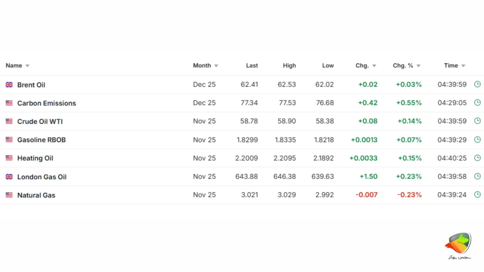
Task: Click Natural Gas time 04:39:24
Action: (x=452, y=195)
